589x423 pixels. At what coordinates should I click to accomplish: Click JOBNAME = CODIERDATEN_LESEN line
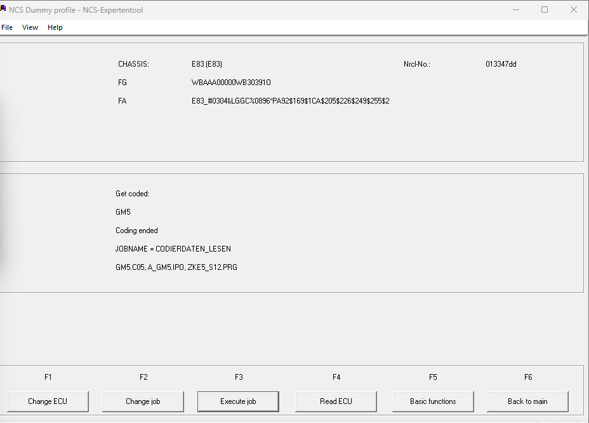pos(173,249)
